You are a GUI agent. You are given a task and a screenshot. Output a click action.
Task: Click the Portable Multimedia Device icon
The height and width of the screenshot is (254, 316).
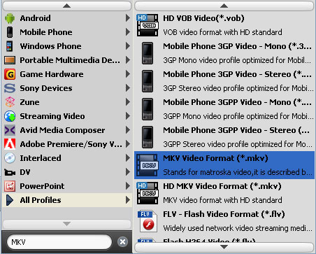pos(10,60)
